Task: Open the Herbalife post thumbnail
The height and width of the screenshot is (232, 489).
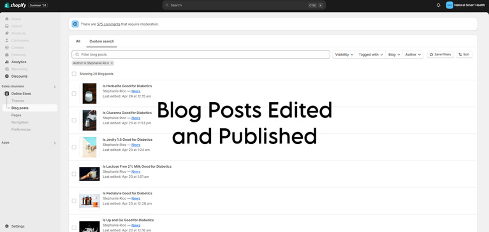Action: (x=89, y=94)
